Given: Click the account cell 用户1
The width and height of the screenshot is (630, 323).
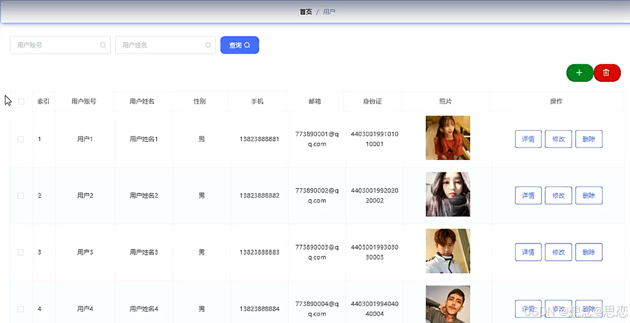Looking at the screenshot, I should pos(85,139).
